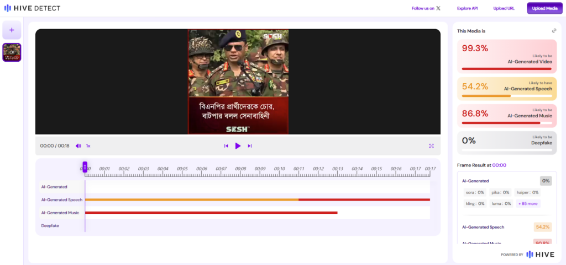
Task: Click the AI-Generated Speech timeline bar
Action: [x=257, y=199]
